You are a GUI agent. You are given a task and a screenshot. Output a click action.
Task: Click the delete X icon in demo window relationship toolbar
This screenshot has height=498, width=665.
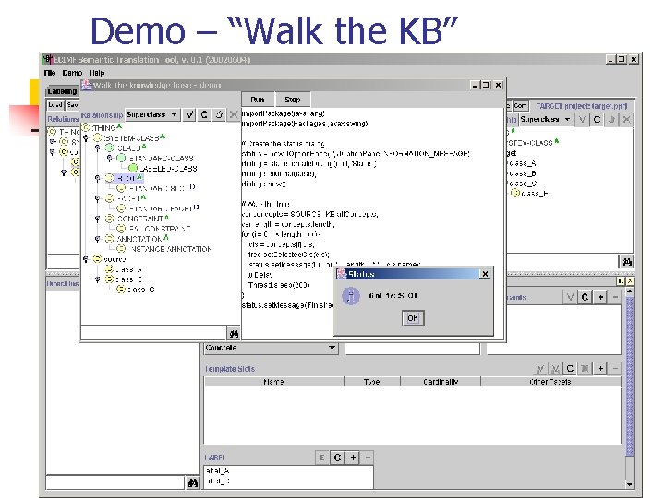click(234, 114)
